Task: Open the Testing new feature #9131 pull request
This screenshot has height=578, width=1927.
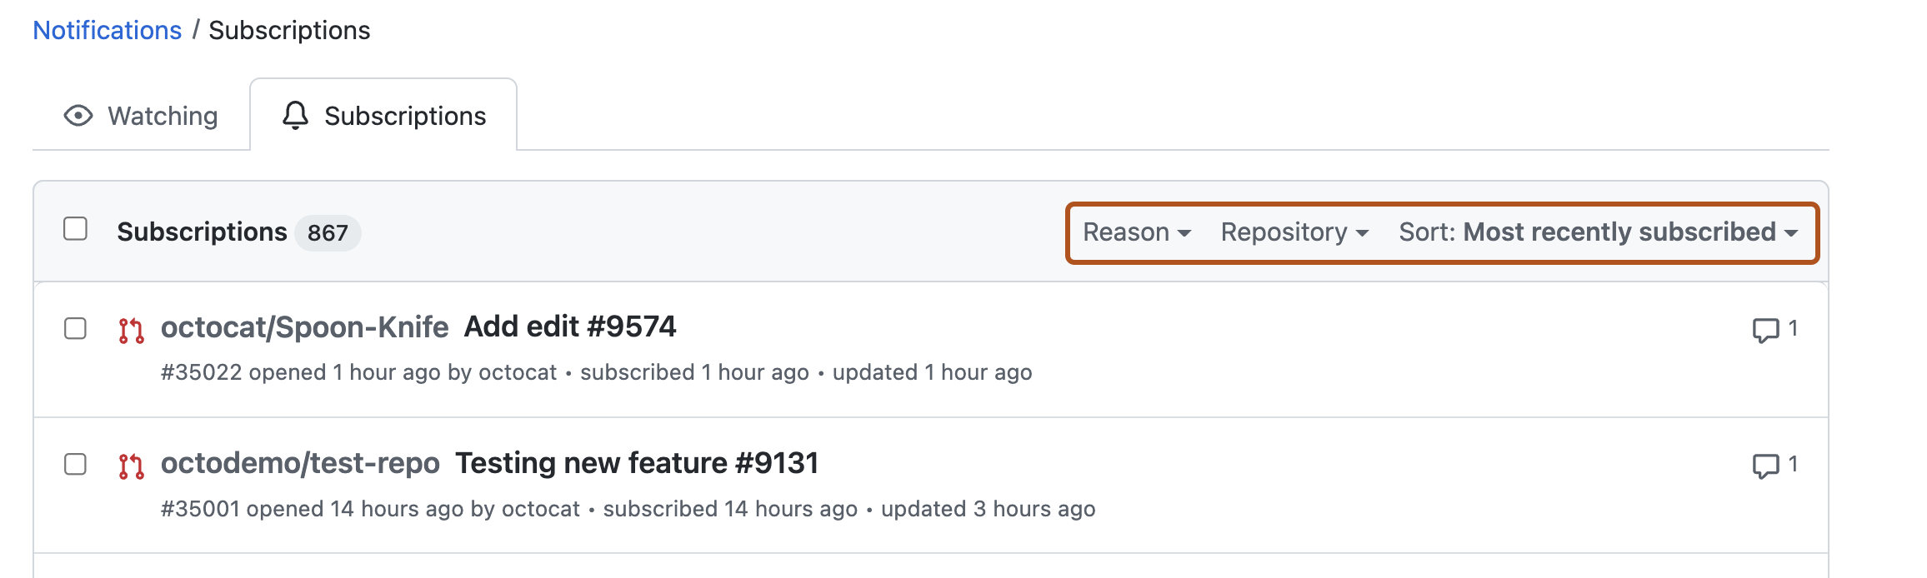Action: [x=636, y=462]
